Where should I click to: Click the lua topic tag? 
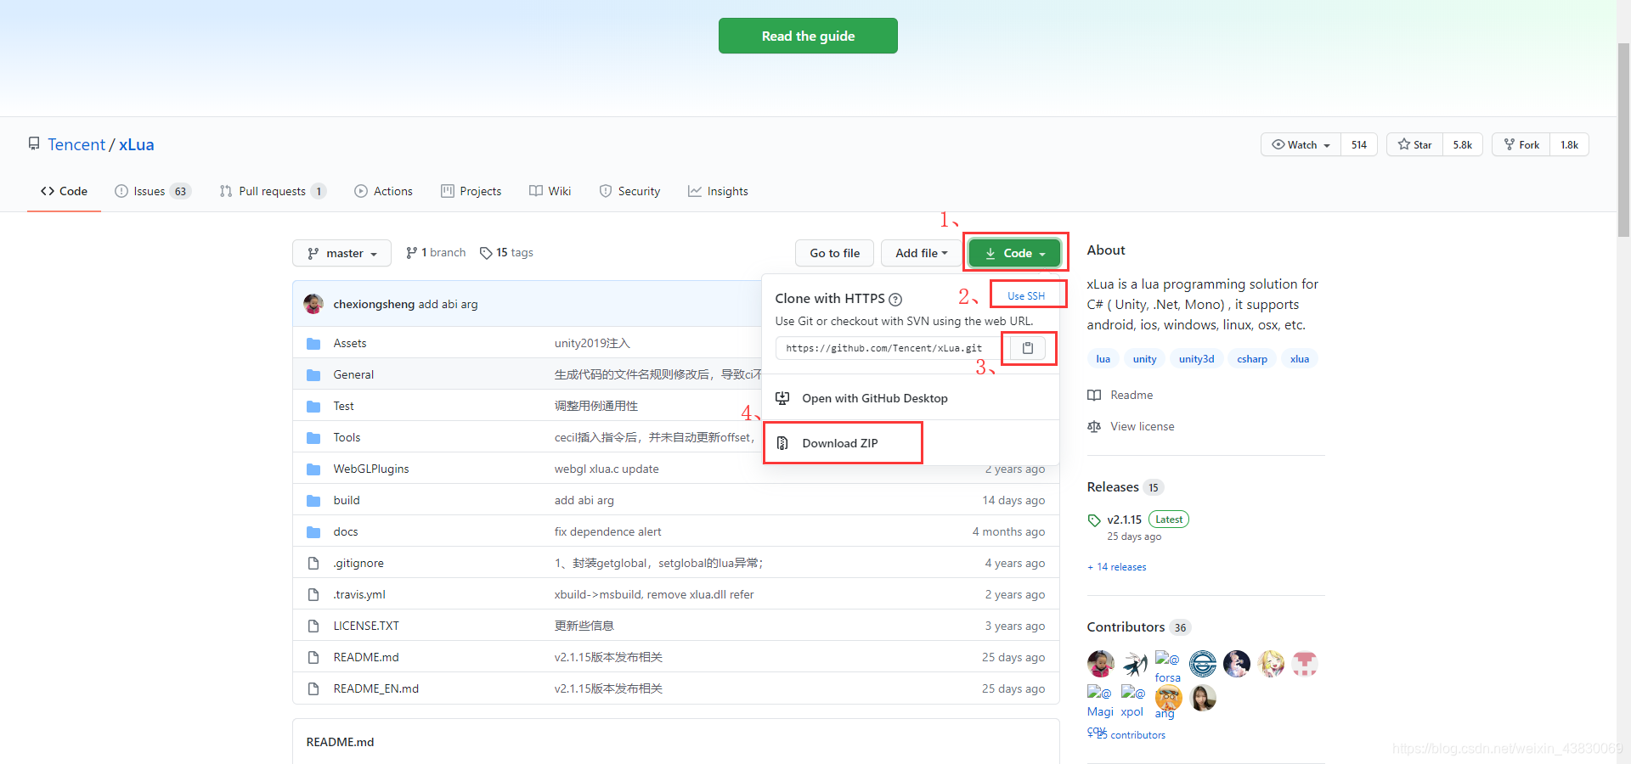tap(1103, 359)
